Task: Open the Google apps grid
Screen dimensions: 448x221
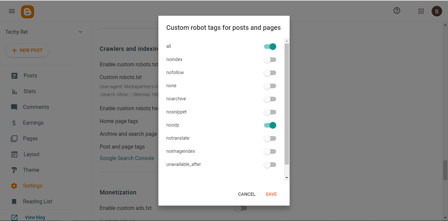Action: (421, 11)
